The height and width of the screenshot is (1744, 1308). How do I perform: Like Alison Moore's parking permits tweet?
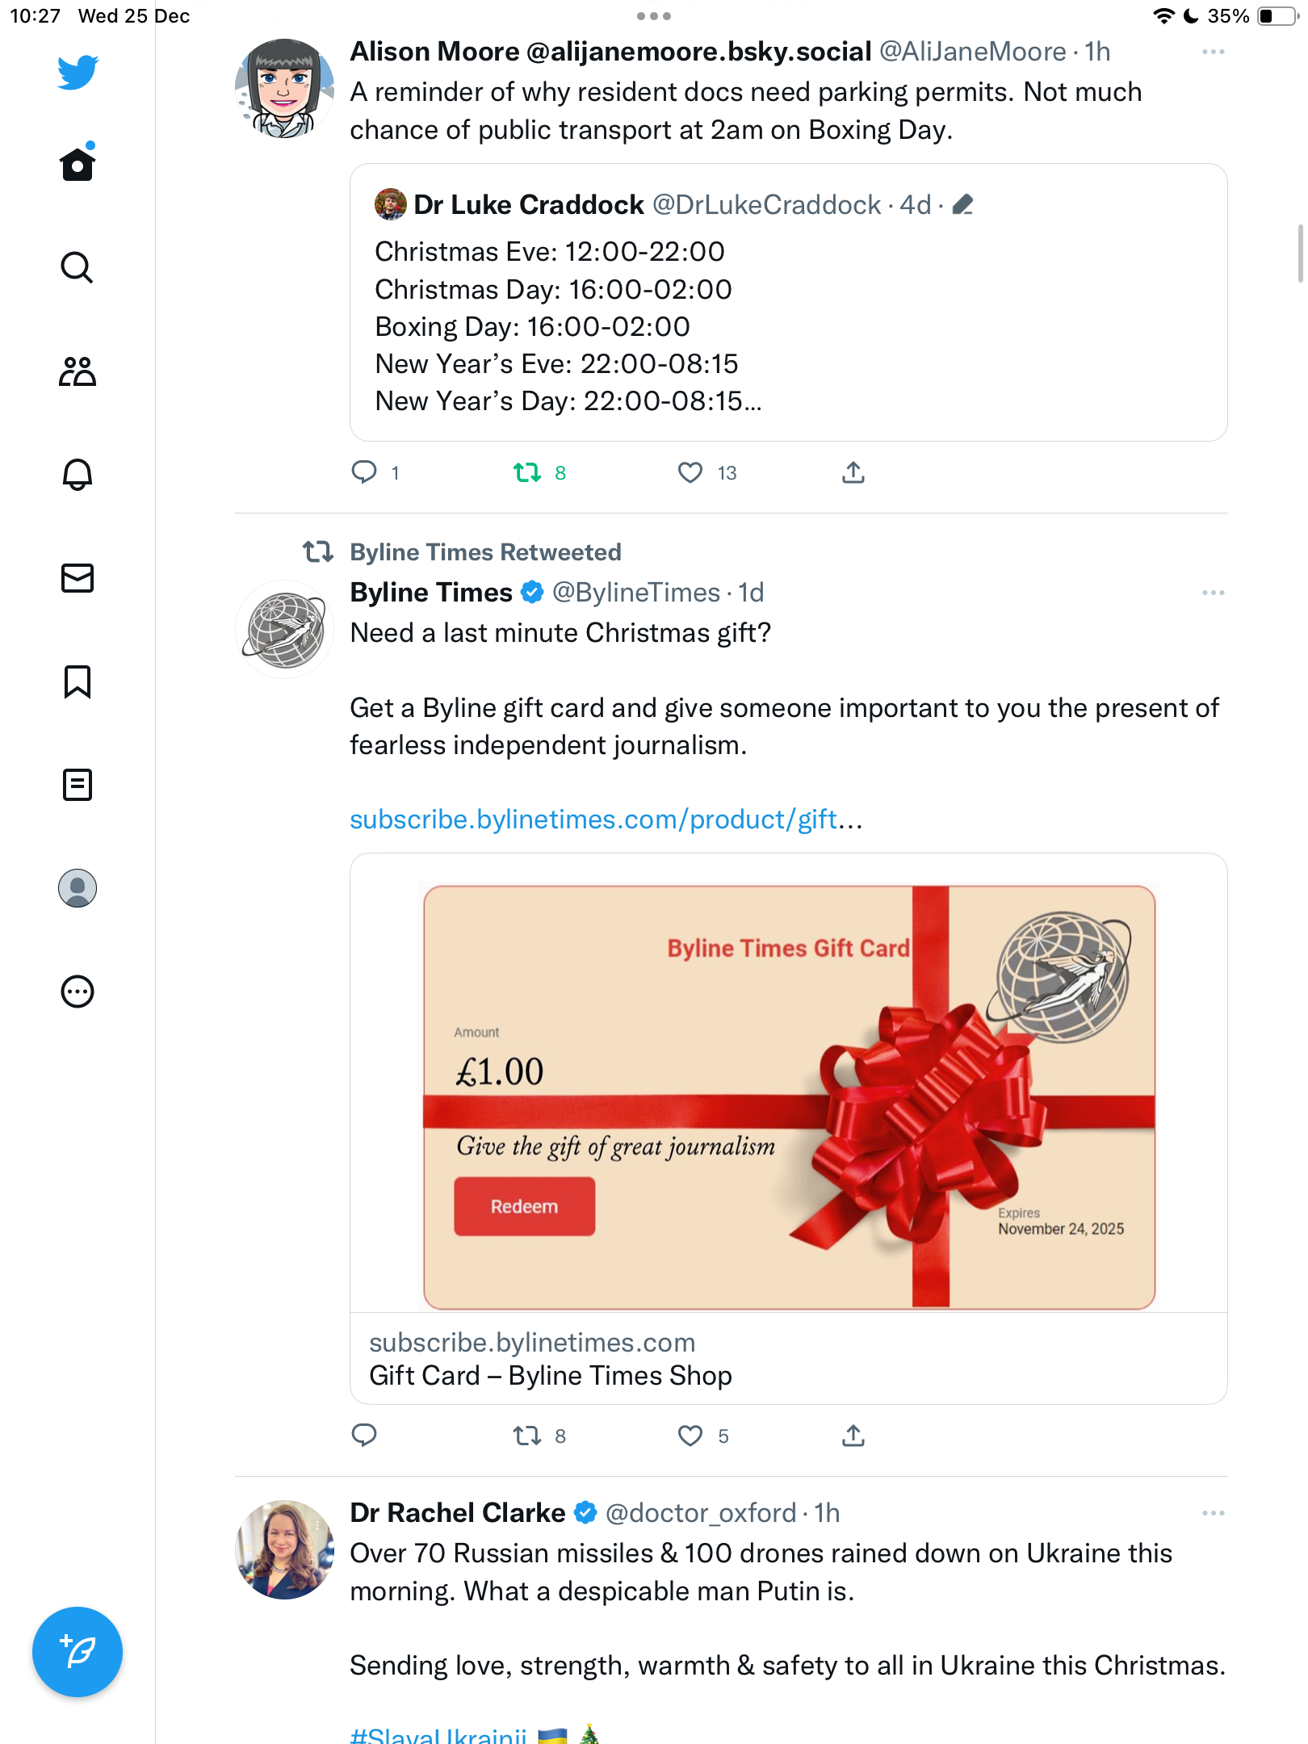(x=690, y=472)
